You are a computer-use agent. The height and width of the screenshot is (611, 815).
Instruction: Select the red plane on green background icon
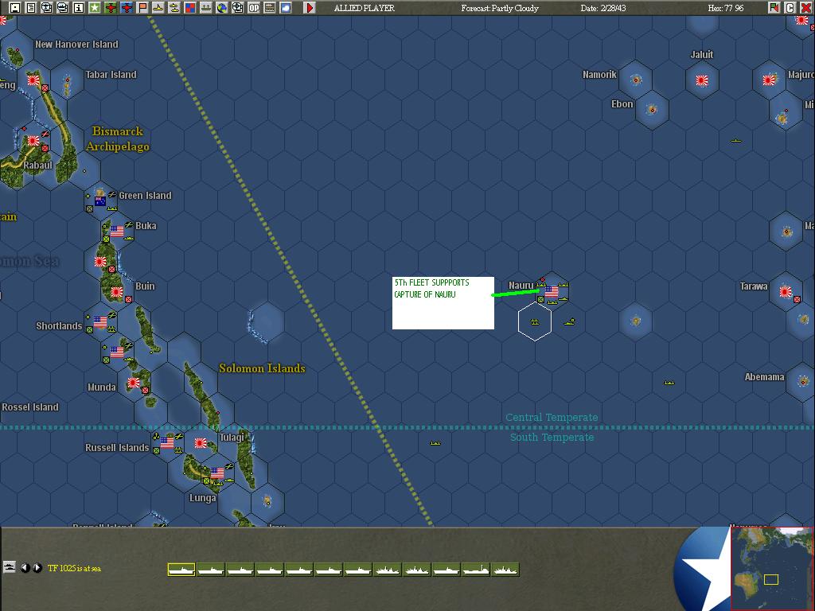point(111,8)
